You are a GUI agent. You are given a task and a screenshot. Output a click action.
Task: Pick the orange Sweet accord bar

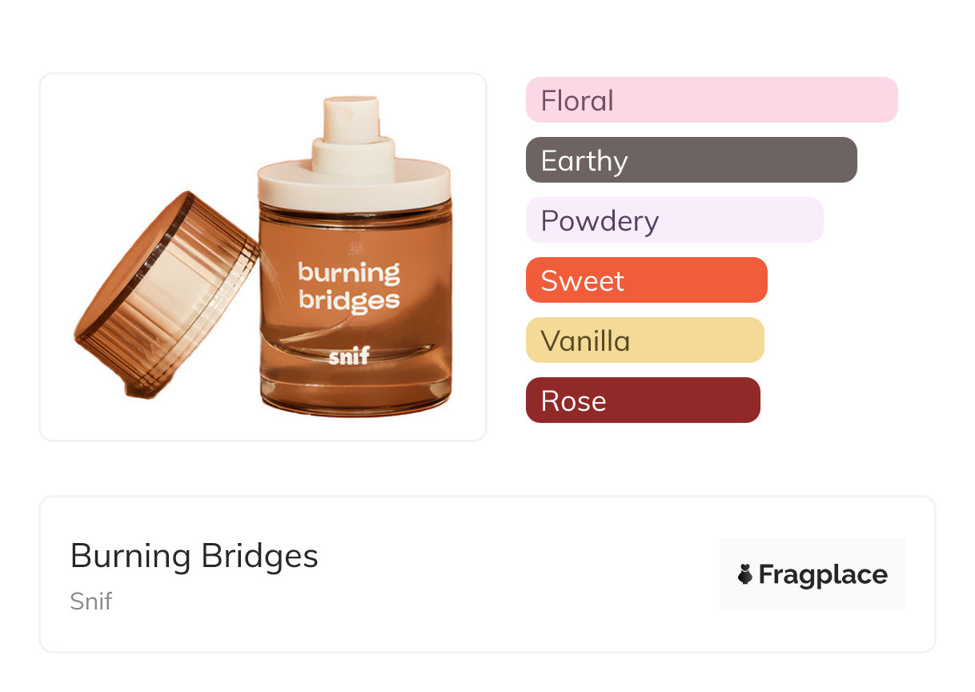[x=646, y=280]
